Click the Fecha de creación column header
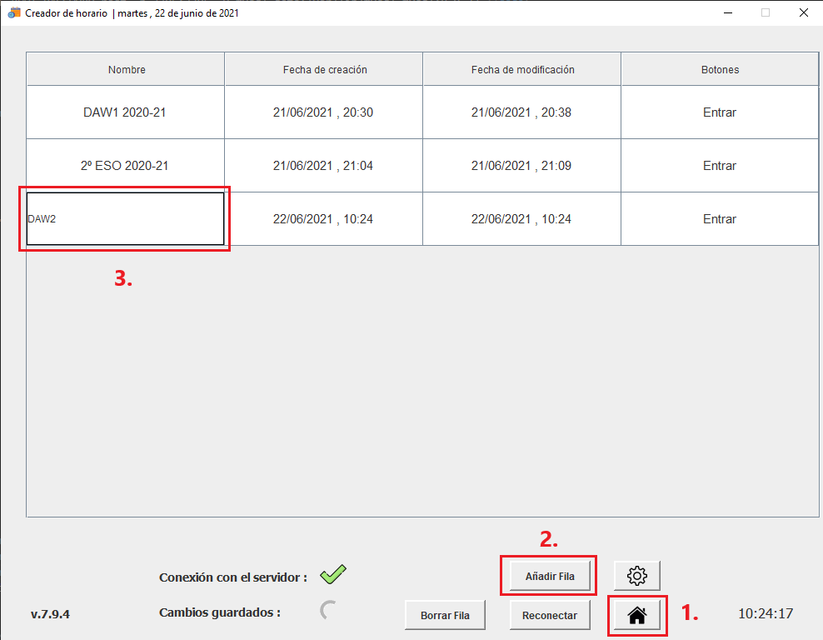Viewport: 823px width, 640px height. coord(324,70)
